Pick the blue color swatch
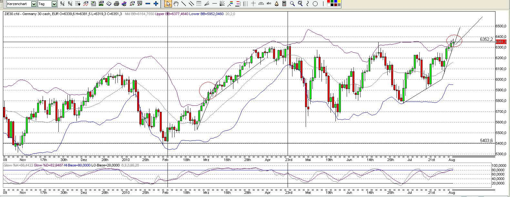510x197 pixels. click(336, 1)
